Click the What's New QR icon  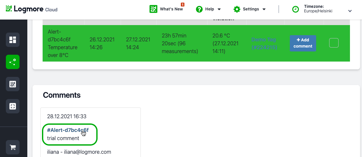(153, 9)
